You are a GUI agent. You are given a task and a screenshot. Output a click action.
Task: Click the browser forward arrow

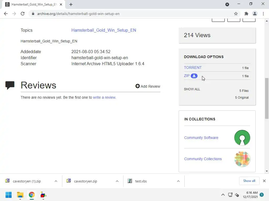point(14,14)
